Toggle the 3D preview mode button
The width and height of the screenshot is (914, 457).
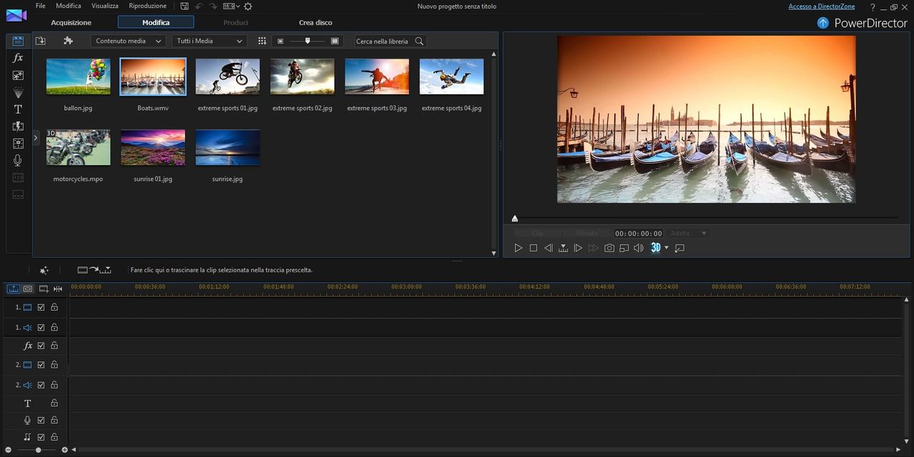(x=655, y=248)
